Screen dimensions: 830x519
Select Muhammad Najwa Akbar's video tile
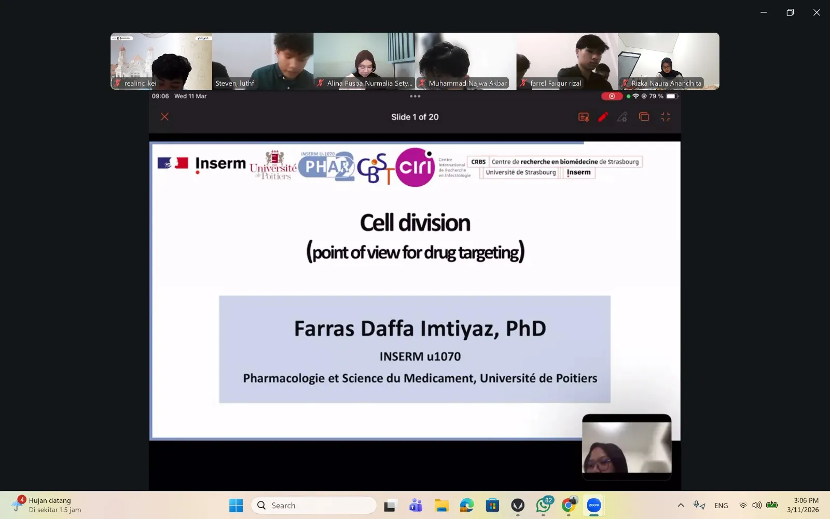pos(466,61)
